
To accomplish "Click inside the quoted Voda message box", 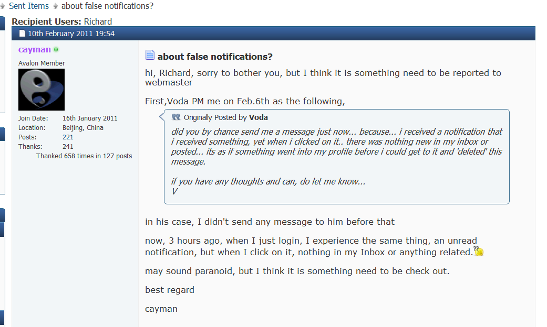I will (336, 157).
